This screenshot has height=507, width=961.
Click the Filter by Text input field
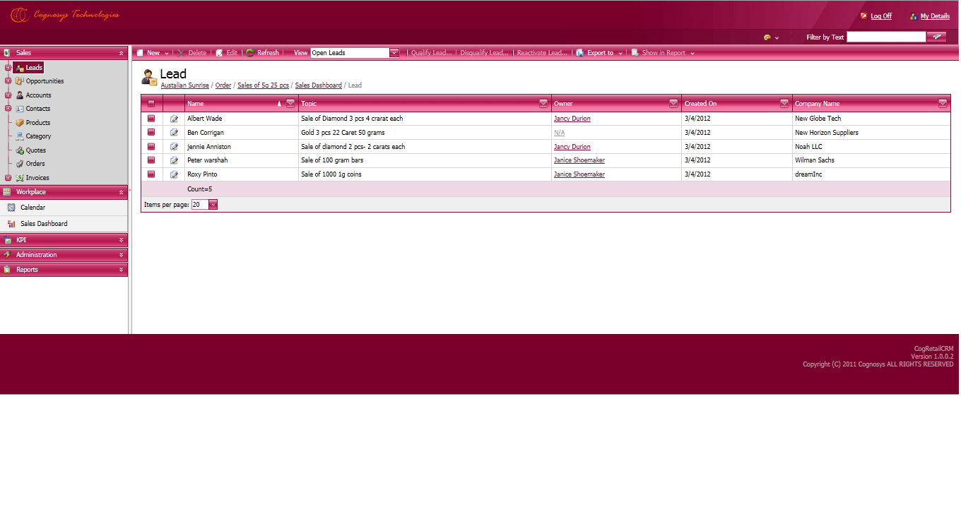pyautogui.click(x=885, y=37)
